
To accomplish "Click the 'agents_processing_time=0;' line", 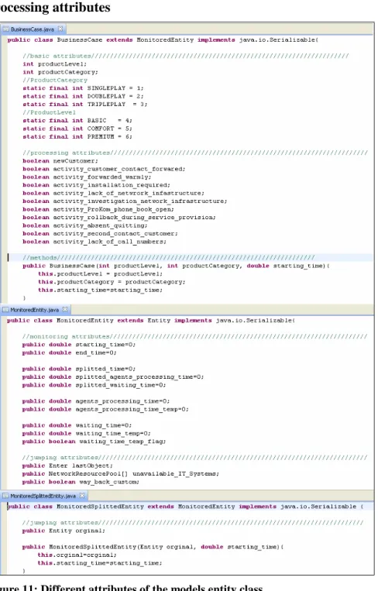I will [96, 401].
